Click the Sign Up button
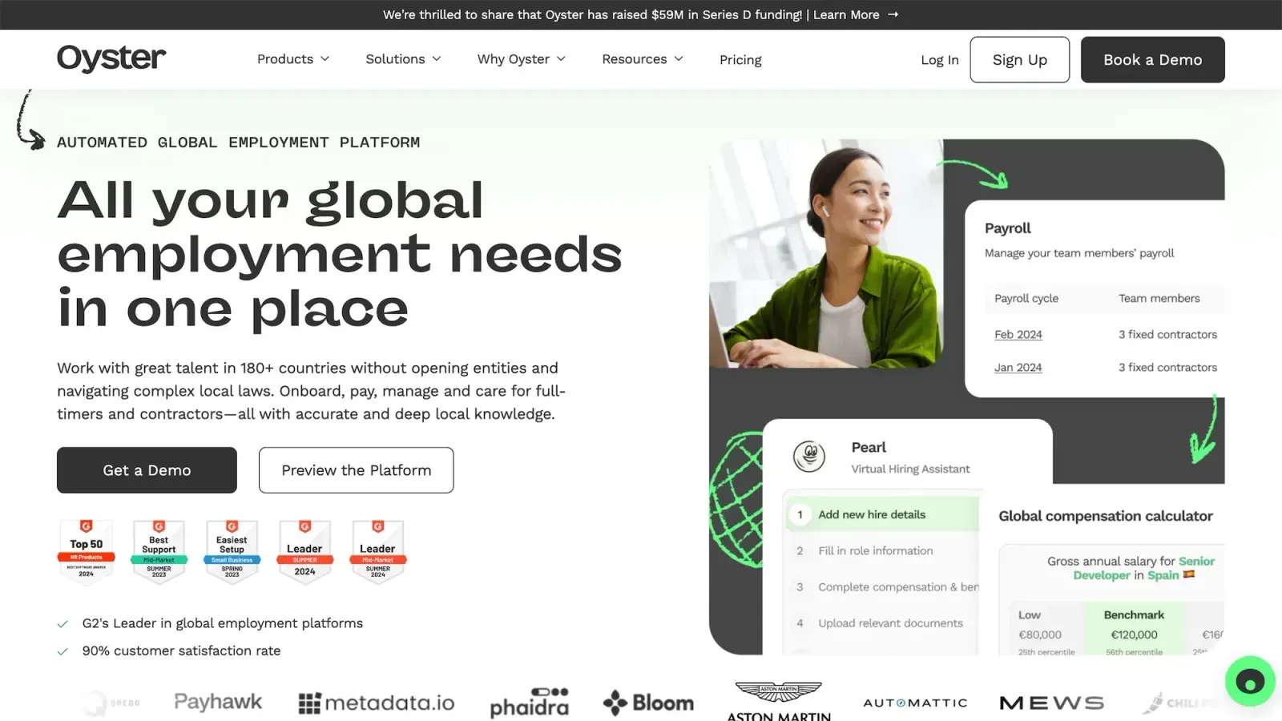 pyautogui.click(x=1019, y=59)
